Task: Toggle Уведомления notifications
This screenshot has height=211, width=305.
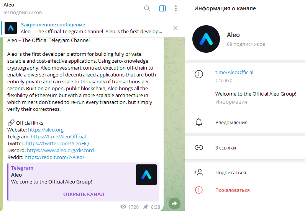Action: [245, 122]
